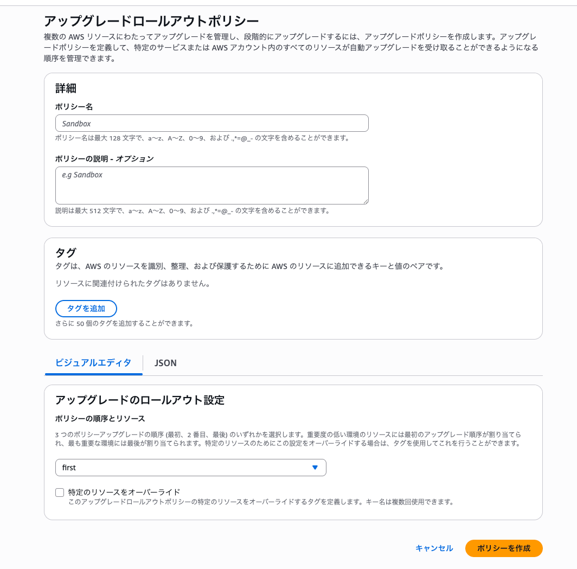577x569 pixels.
Task: Open the policy order dropdown showing first
Action: pos(190,468)
